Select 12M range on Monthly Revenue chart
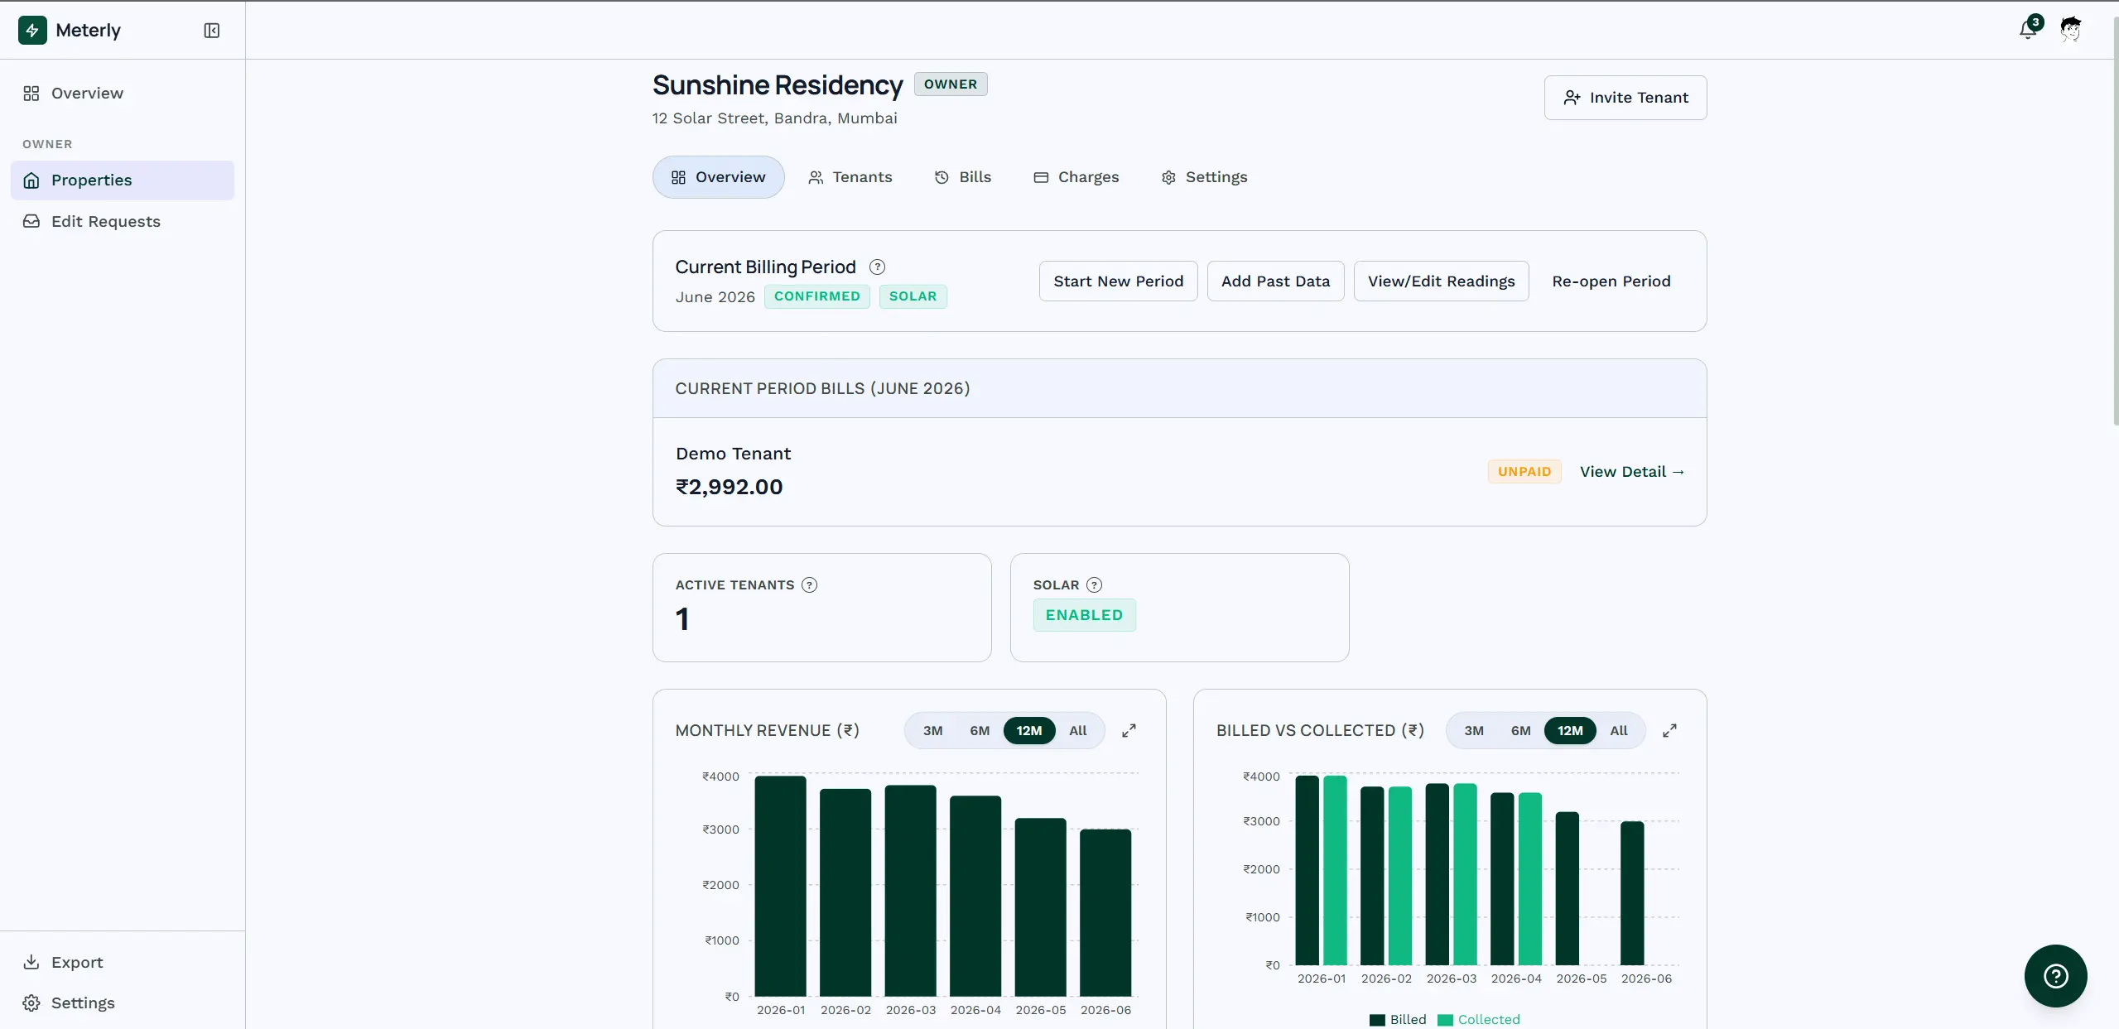The image size is (2119, 1029). click(1029, 730)
